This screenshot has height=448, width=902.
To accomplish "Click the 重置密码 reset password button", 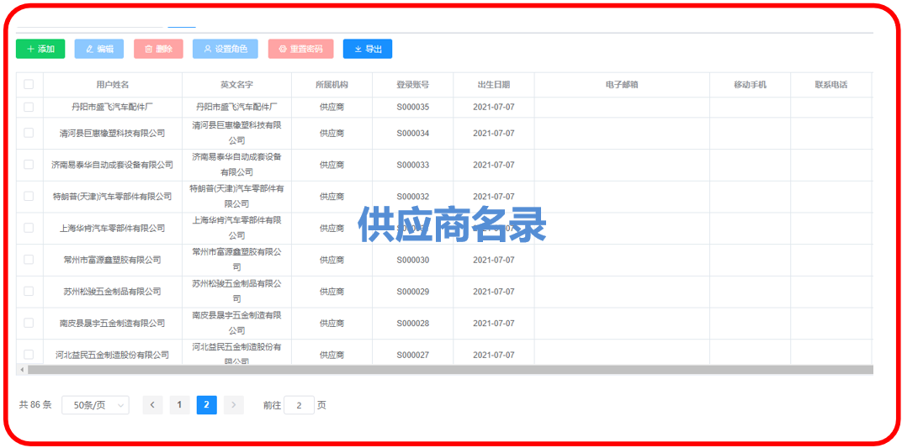I will [x=300, y=49].
